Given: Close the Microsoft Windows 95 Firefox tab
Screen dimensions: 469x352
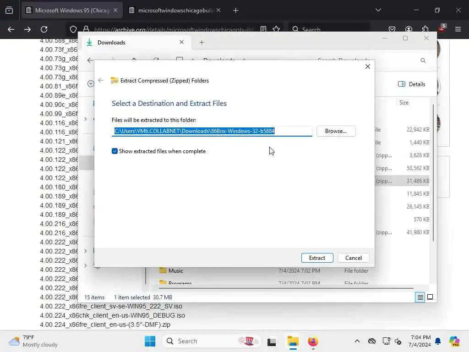Looking at the screenshot, I should [x=115, y=10].
